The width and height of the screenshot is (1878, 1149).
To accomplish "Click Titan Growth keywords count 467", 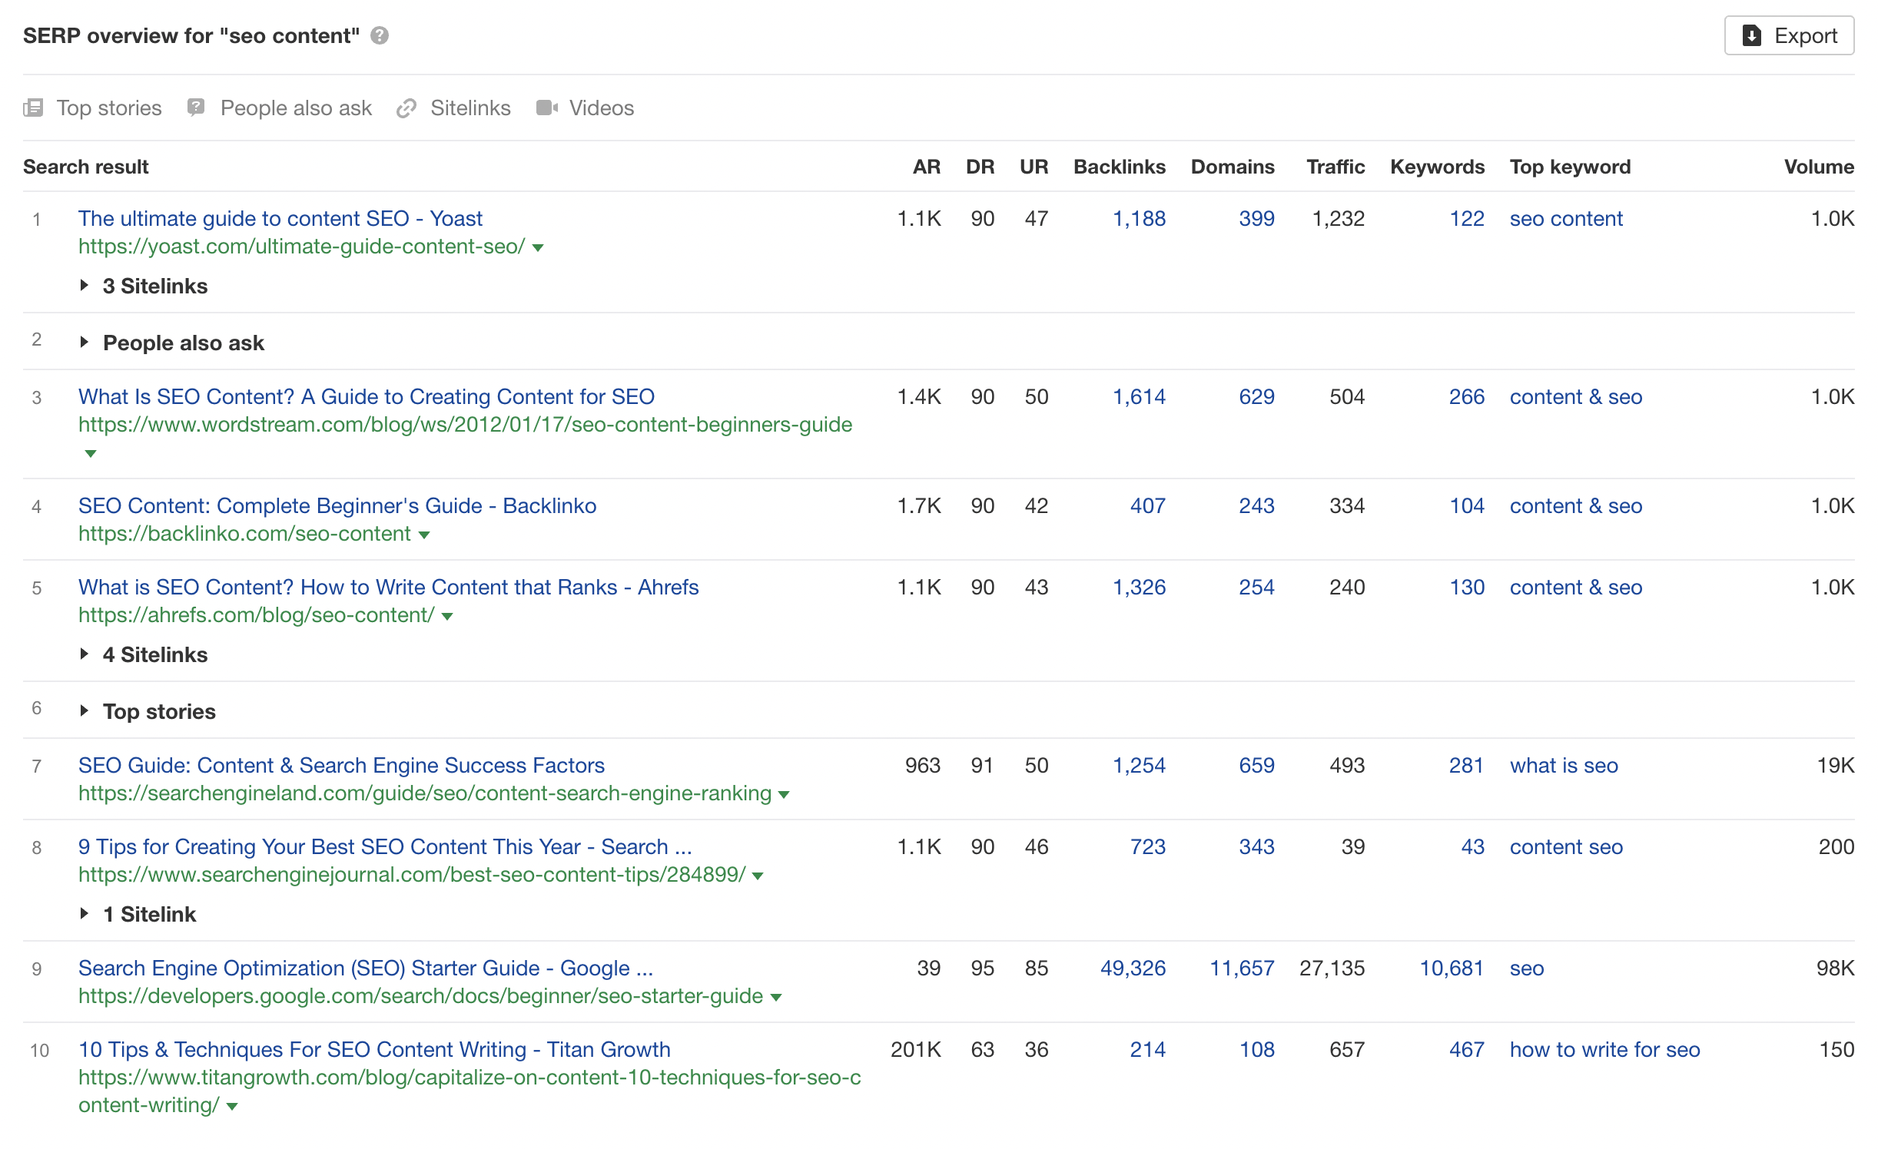I will coord(1466,1049).
